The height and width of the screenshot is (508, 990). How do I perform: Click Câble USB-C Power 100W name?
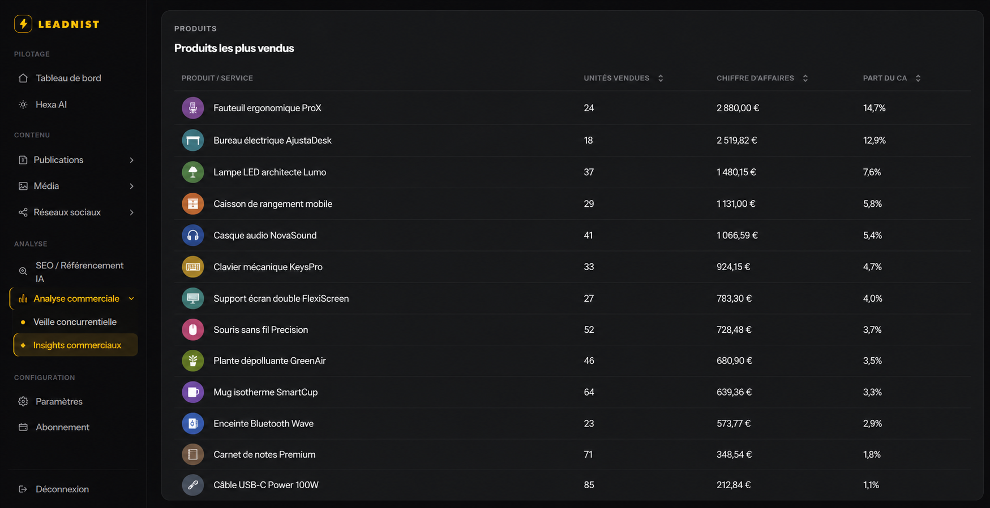266,485
